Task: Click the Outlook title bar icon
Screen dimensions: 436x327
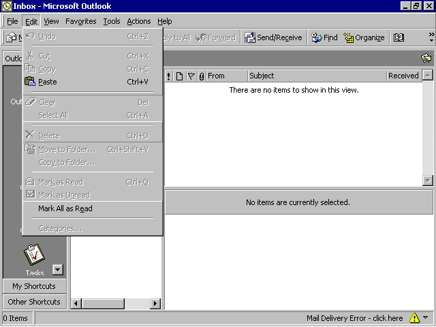Action: (7, 6)
